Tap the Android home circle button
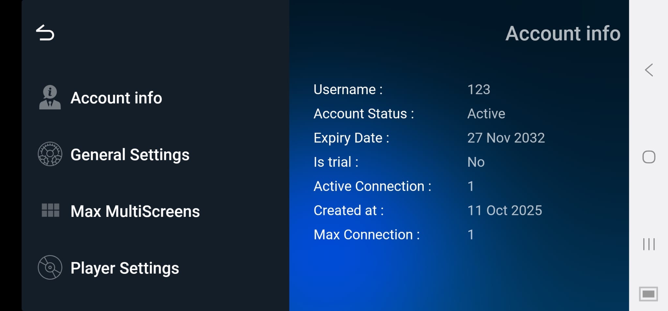 tap(649, 157)
